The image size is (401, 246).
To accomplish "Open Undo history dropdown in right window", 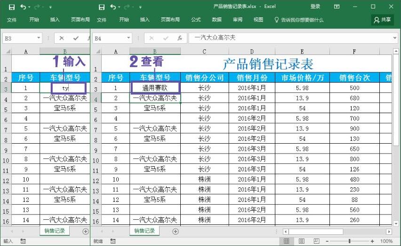I will [119, 8].
